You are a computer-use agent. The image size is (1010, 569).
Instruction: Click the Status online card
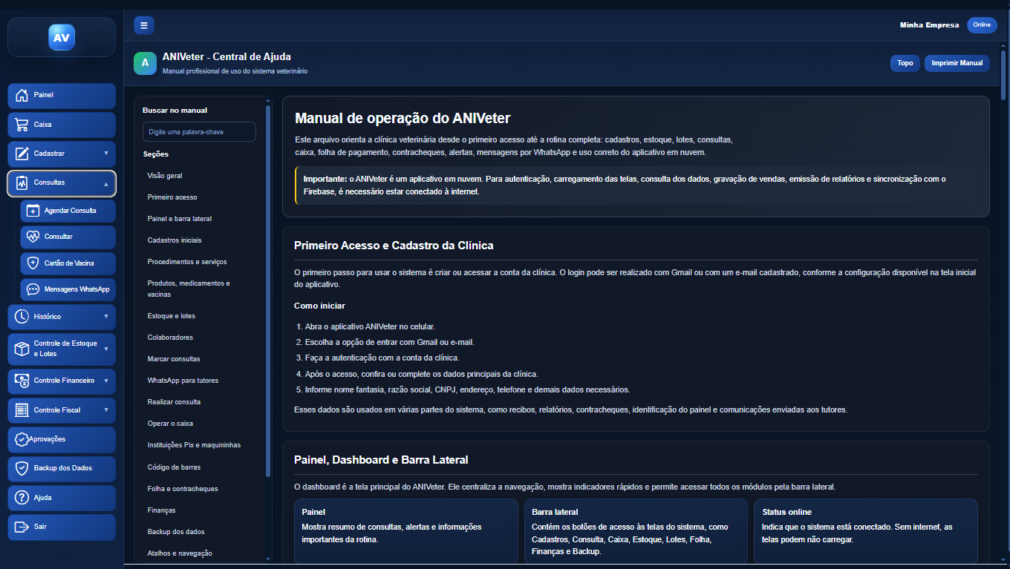866,531
